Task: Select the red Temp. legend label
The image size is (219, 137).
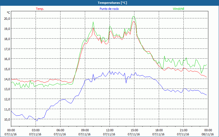Action: (x=40, y=9)
